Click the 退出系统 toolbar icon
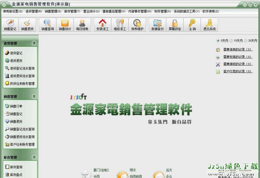260x178 pixels. (x=210, y=25)
